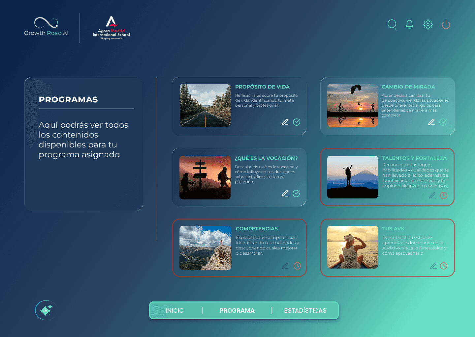Edit pencil icon on Cambio de Mirada card
Viewport: 475px width, 337px height.
tap(431, 122)
